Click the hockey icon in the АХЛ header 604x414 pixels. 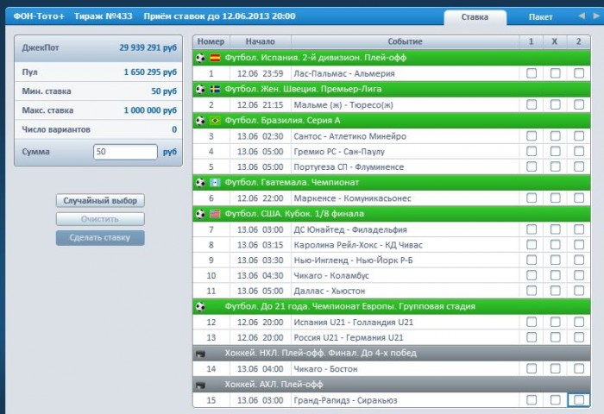pos(200,385)
